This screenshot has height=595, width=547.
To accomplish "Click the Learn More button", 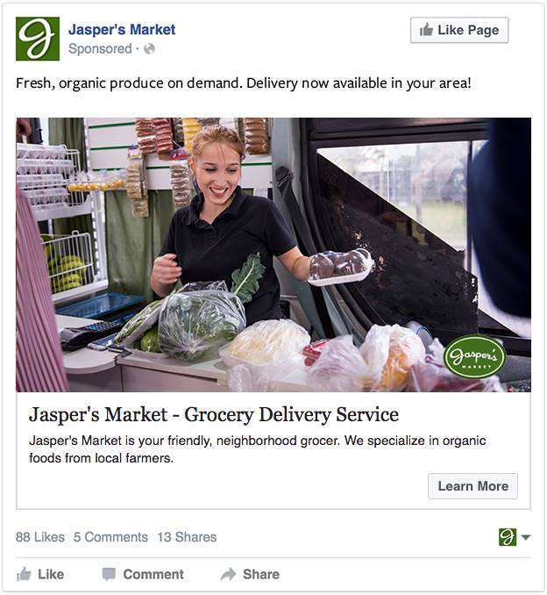I will (x=472, y=486).
